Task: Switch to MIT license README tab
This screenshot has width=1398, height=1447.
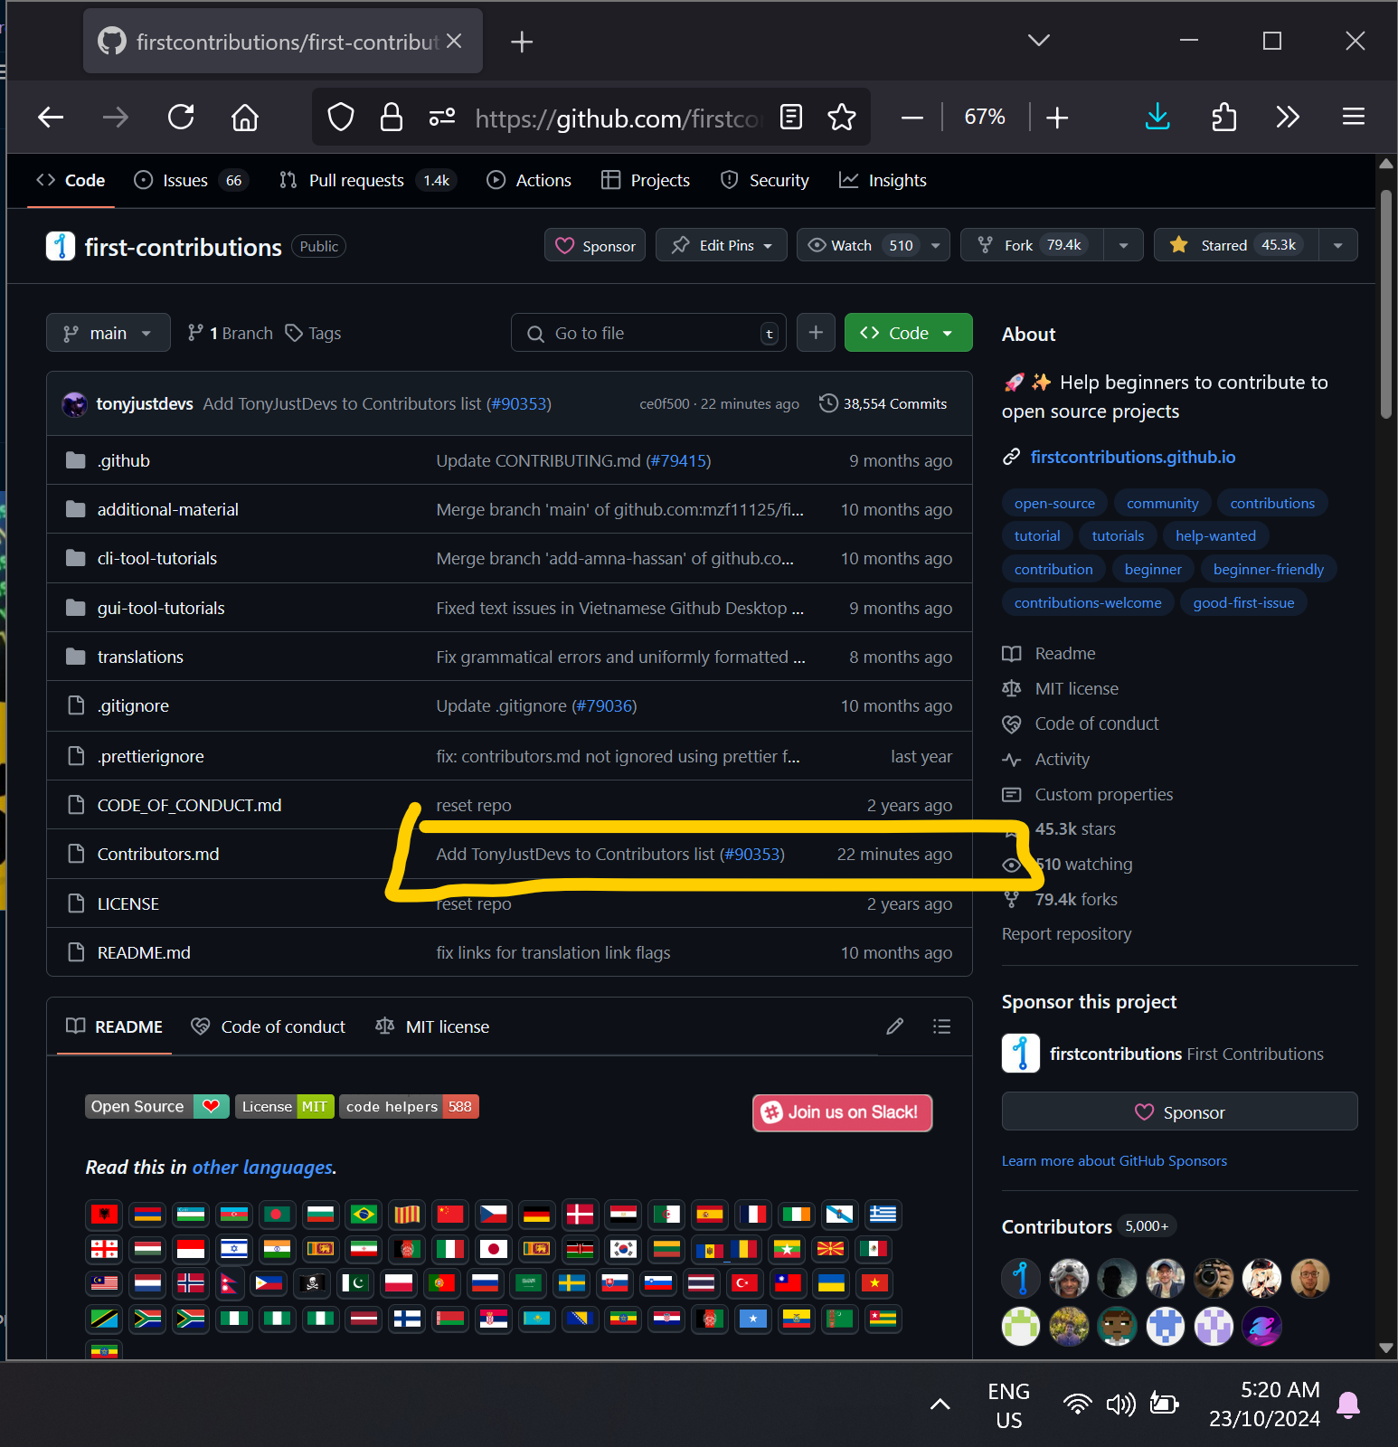Action: coord(433,1026)
